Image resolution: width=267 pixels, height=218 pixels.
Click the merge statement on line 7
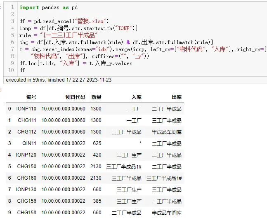143,49
